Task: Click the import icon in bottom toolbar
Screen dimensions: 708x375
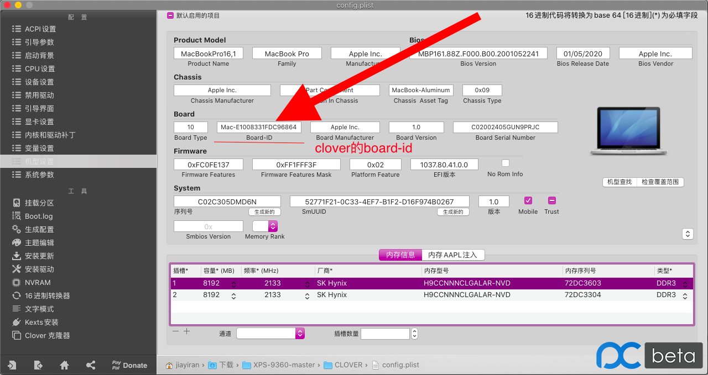Action: (12, 365)
